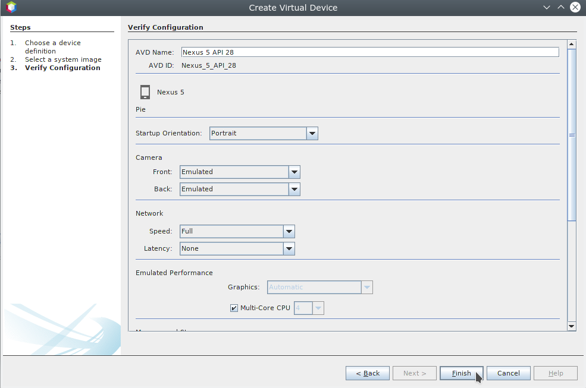586x388 pixels.
Task: Go back with the Back button
Action: click(368, 373)
